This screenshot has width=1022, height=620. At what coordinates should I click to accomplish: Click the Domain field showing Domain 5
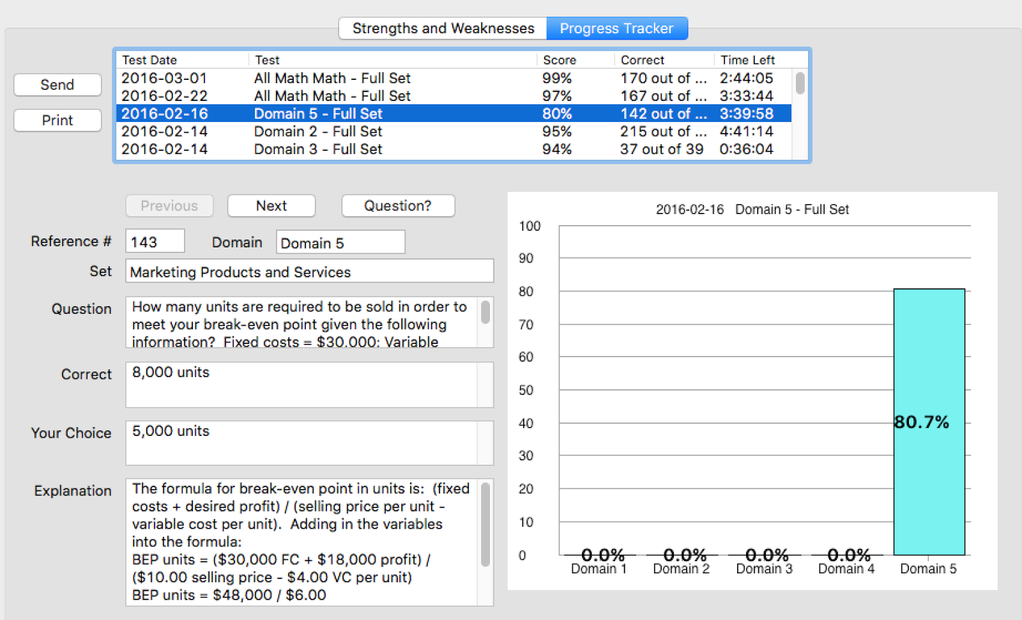pos(340,242)
